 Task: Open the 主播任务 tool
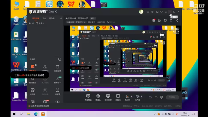pyautogui.click(x=57, y=68)
